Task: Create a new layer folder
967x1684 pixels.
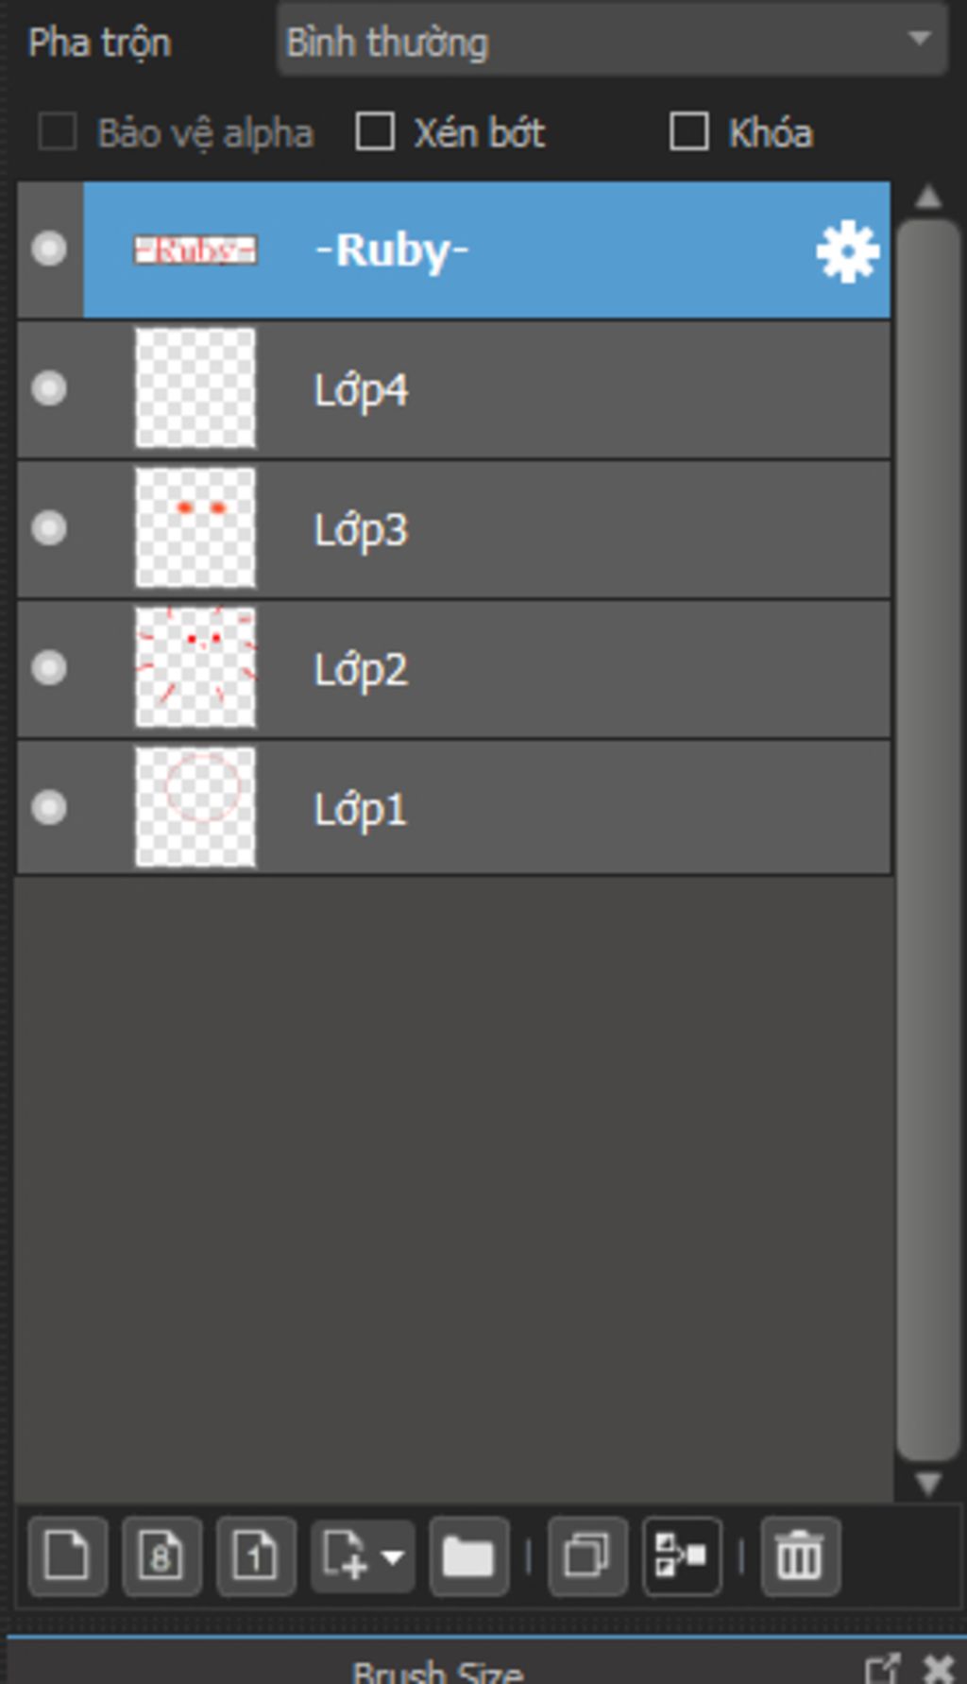Action: point(469,1555)
